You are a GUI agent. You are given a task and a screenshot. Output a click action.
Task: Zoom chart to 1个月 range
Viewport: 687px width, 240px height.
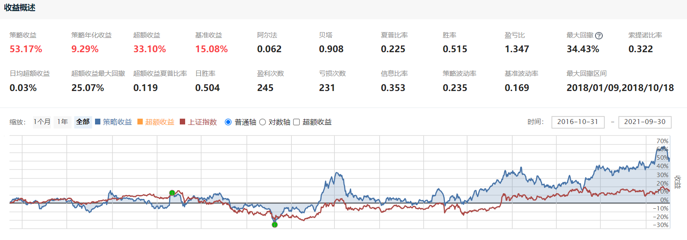(x=41, y=122)
